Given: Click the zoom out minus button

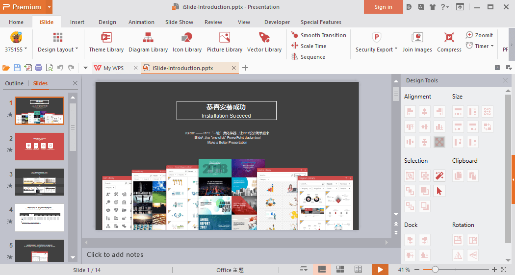Looking at the screenshot, I should (417, 270).
